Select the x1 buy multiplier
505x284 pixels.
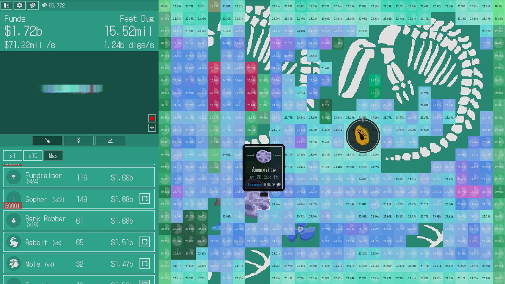click(12, 155)
